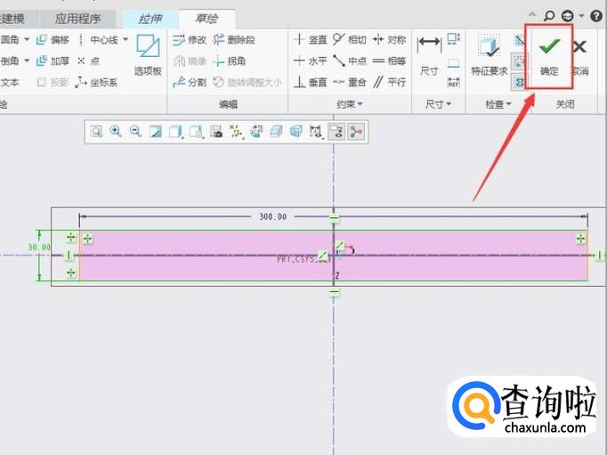
Task: Apply the 平行 parallel constraint
Action: pyautogui.click(x=389, y=82)
